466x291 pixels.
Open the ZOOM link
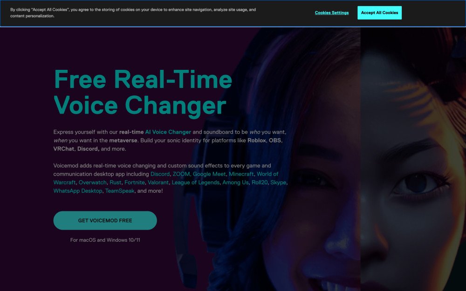(181, 174)
